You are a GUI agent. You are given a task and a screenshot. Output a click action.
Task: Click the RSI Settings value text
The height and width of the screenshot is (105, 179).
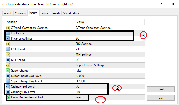coord(84,44)
